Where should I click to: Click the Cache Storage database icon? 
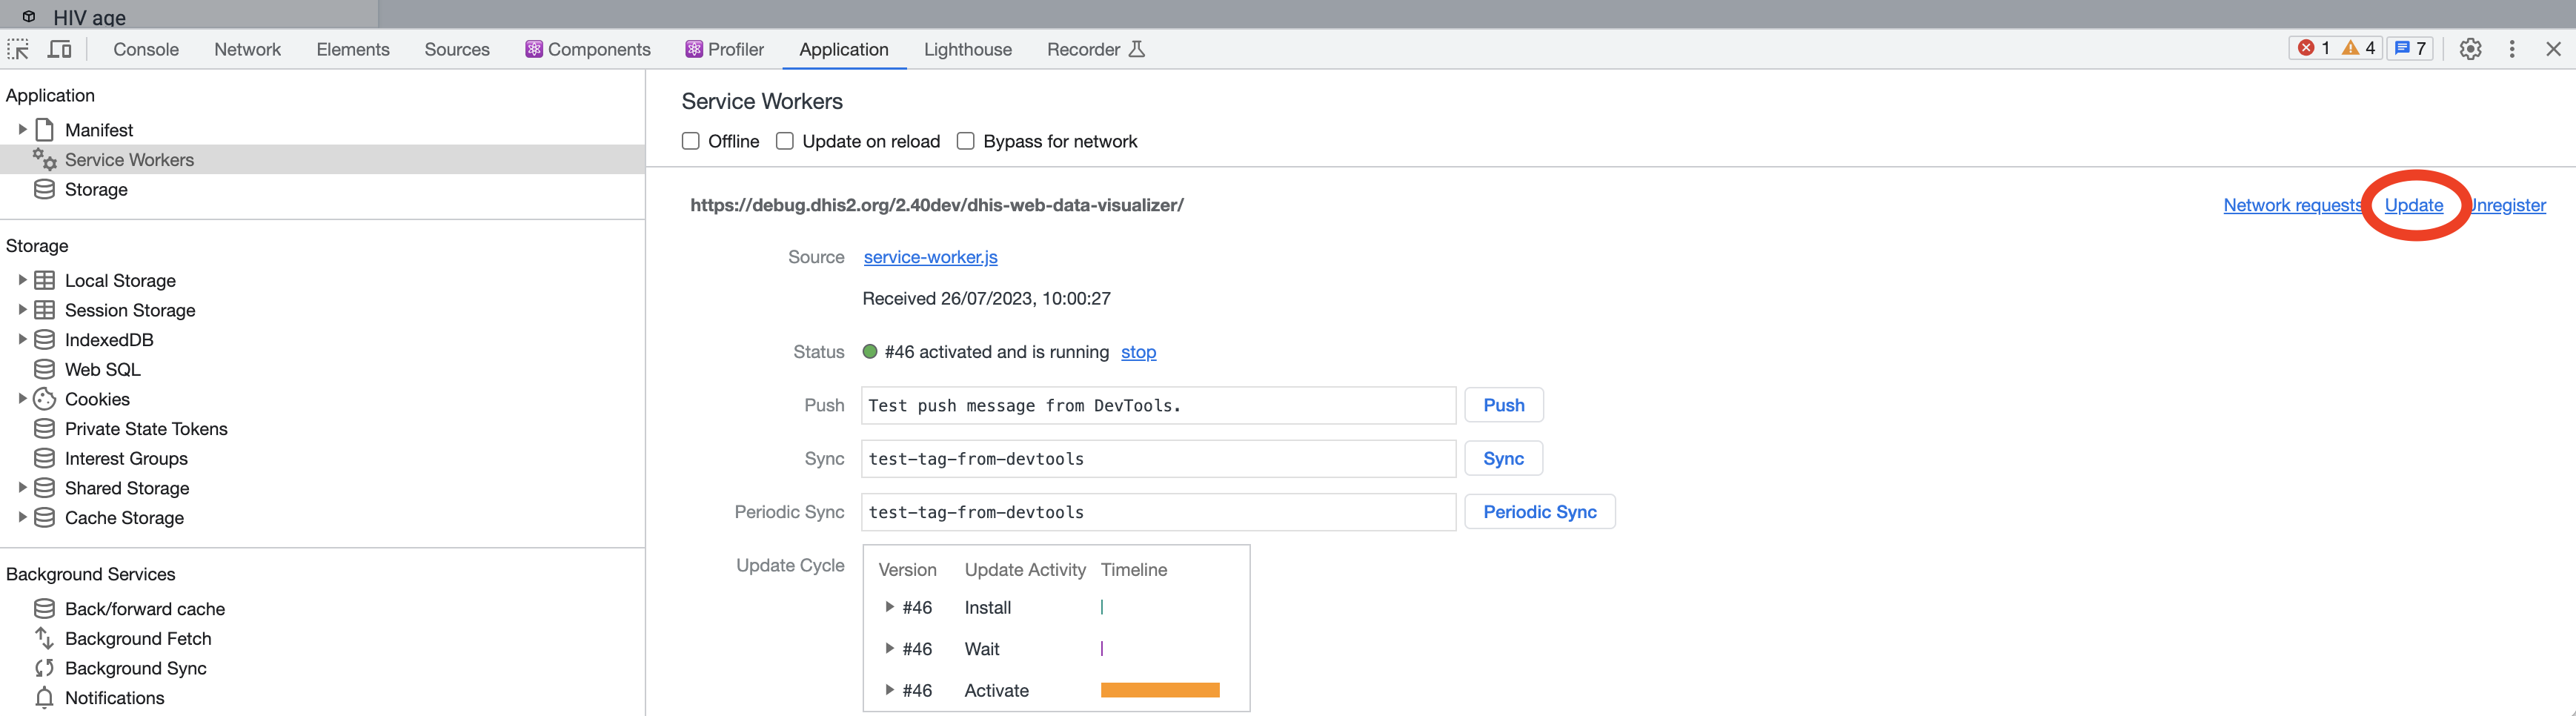pyautogui.click(x=44, y=517)
